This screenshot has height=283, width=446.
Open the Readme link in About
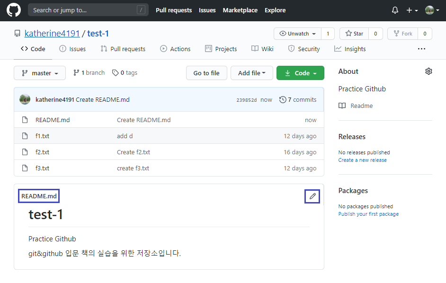tap(356, 106)
